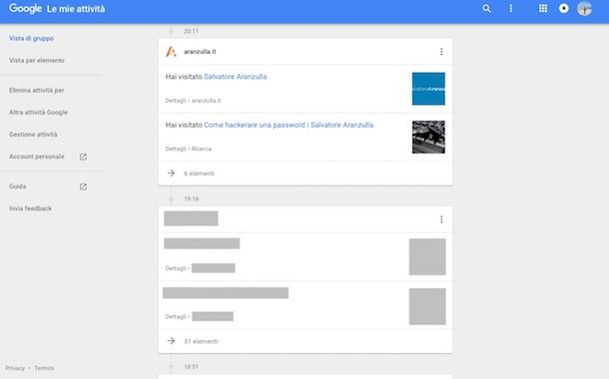Open aranzulla.it card three-dot menu
This screenshot has height=379, width=609.
pos(441,52)
